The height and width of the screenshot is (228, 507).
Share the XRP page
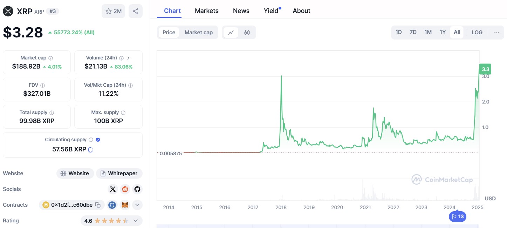tap(136, 11)
